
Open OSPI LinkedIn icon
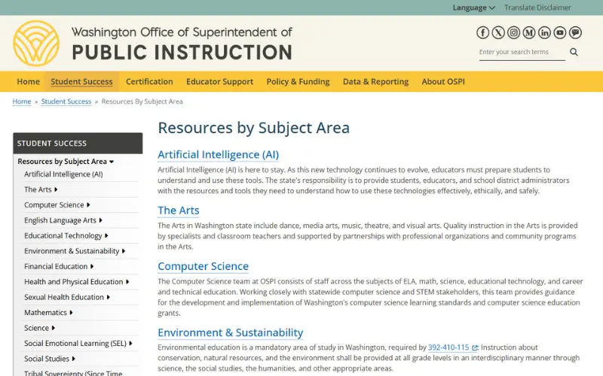tap(544, 32)
